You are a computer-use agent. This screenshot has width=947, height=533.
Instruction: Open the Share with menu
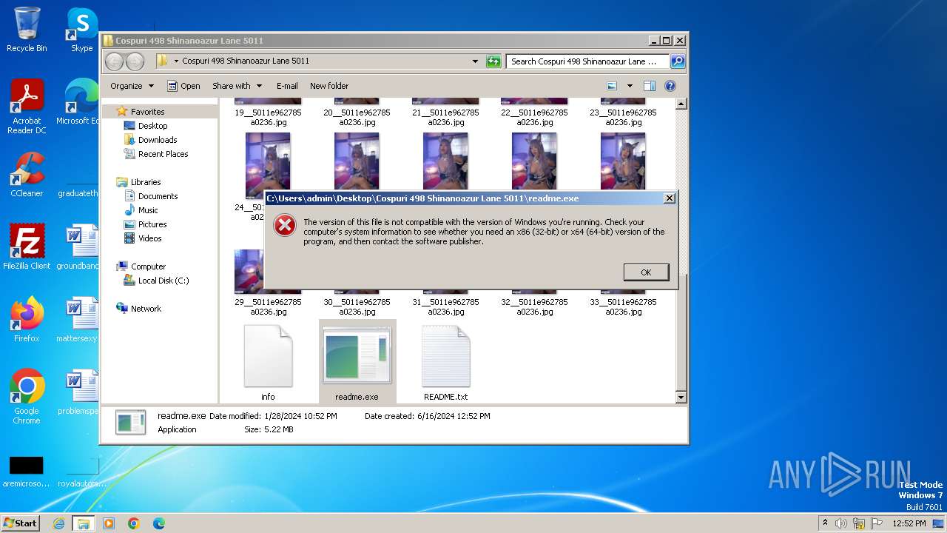point(237,86)
